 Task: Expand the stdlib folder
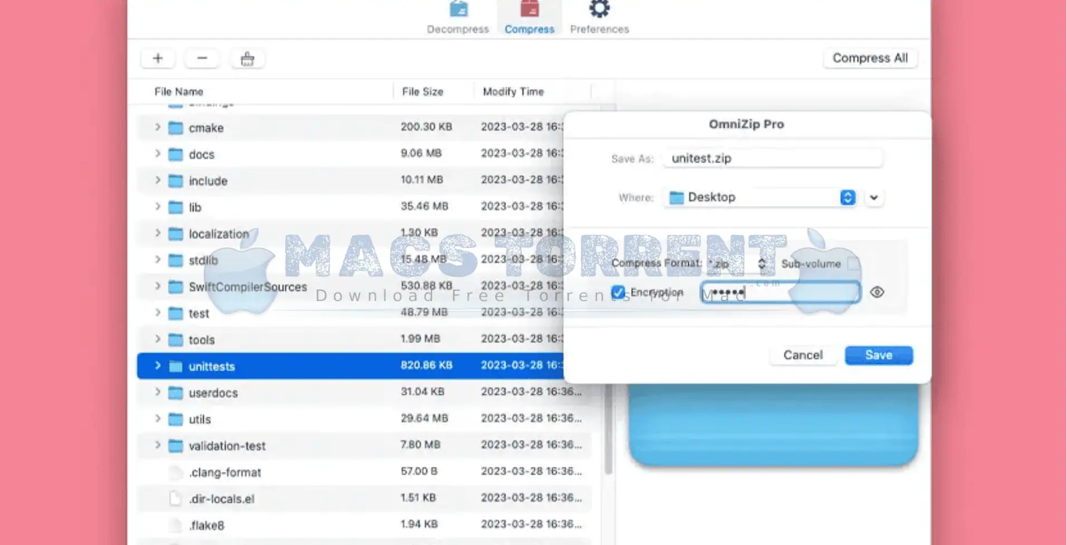click(x=157, y=260)
